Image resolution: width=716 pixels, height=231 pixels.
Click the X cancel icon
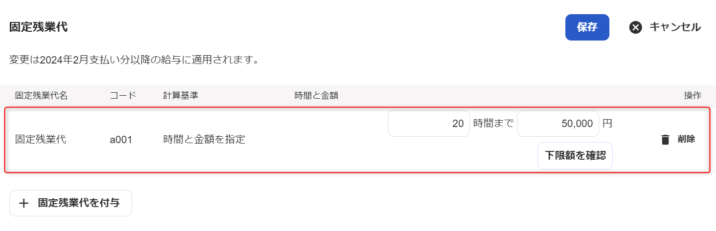(x=635, y=27)
